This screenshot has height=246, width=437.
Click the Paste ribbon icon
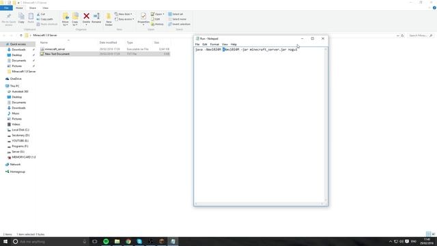tap(31, 18)
